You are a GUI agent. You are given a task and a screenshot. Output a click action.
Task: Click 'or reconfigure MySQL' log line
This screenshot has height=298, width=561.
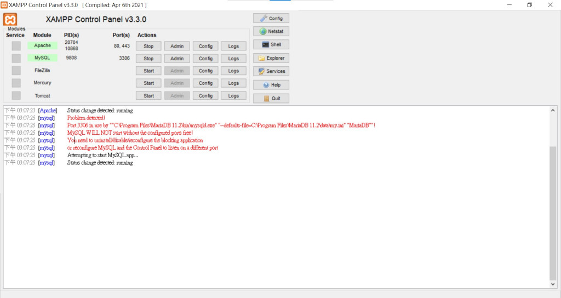point(142,148)
